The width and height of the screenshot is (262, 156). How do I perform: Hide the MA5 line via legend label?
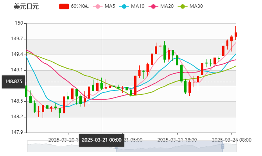[x=110, y=6]
